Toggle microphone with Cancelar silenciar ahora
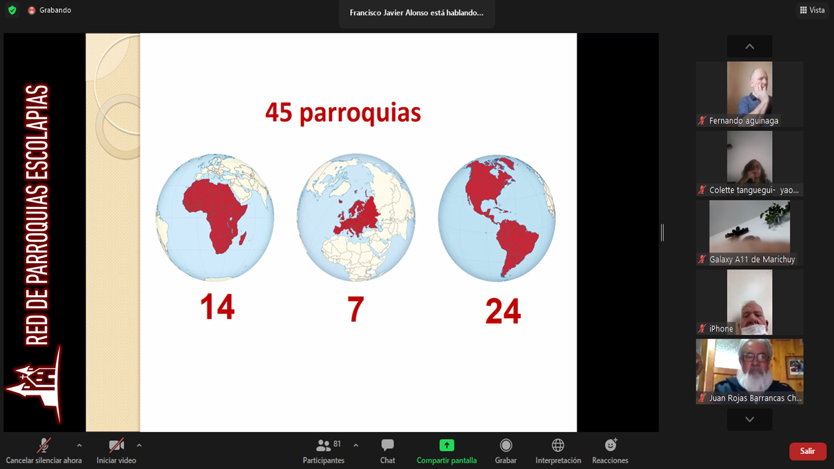The image size is (834, 469). click(44, 446)
